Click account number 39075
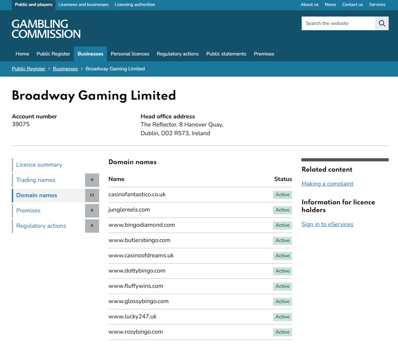This screenshot has width=398, height=347. 21,124
